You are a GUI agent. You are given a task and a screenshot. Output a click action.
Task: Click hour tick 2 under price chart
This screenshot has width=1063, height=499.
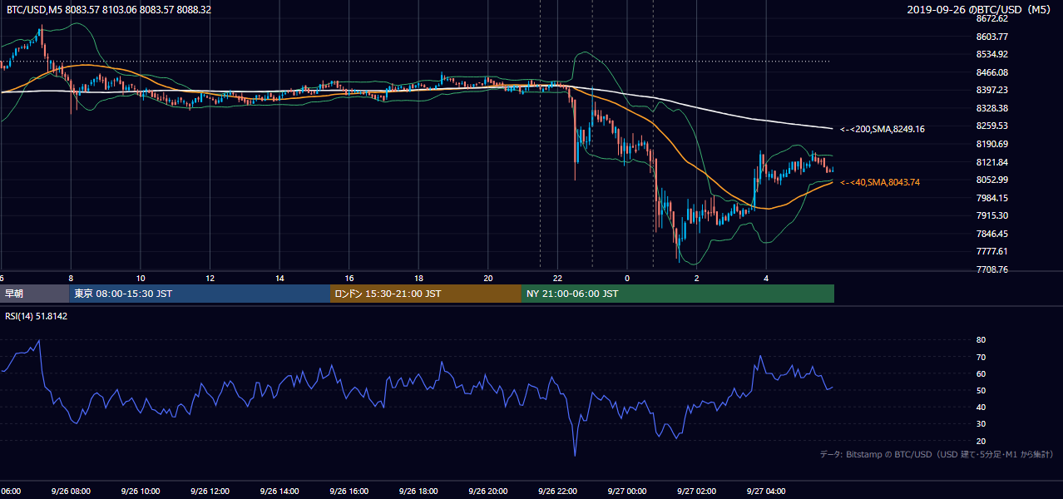pyautogui.click(x=697, y=278)
